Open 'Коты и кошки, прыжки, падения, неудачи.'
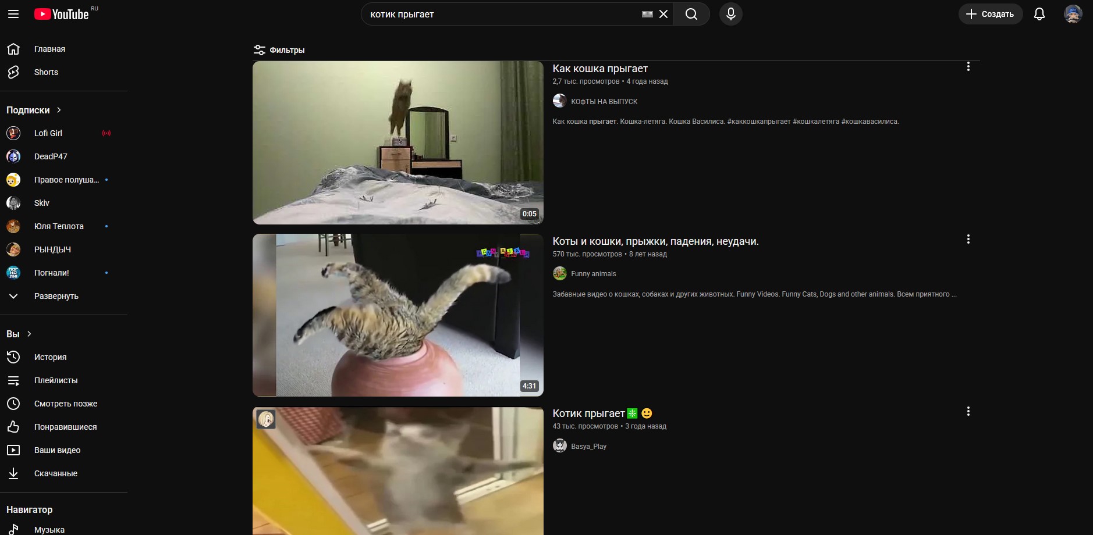This screenshot has width=1093, height=535. pyautogui.click(x=655, y=241)
